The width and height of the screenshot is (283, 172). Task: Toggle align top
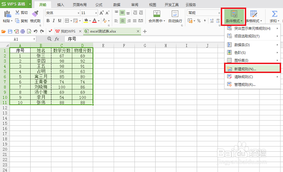[117, 13]
